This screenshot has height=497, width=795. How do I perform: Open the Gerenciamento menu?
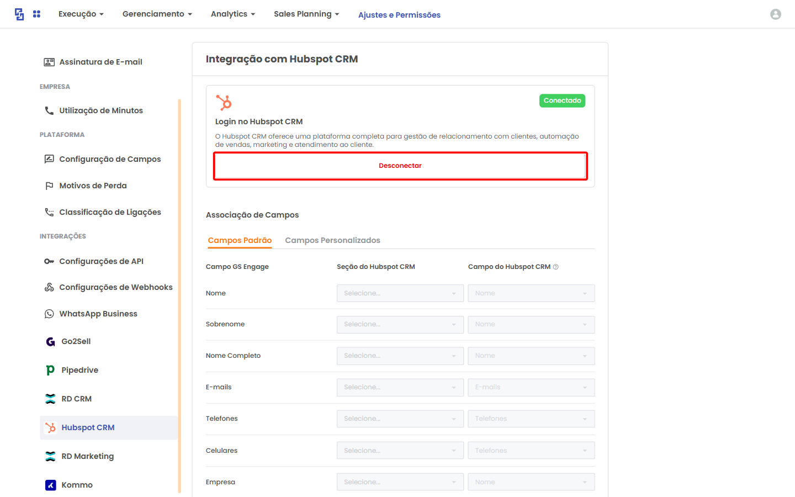157,14
